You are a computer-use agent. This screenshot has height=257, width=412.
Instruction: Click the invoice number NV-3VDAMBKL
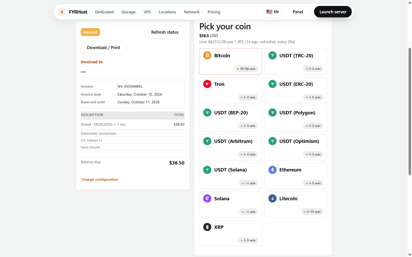point(130,86)
